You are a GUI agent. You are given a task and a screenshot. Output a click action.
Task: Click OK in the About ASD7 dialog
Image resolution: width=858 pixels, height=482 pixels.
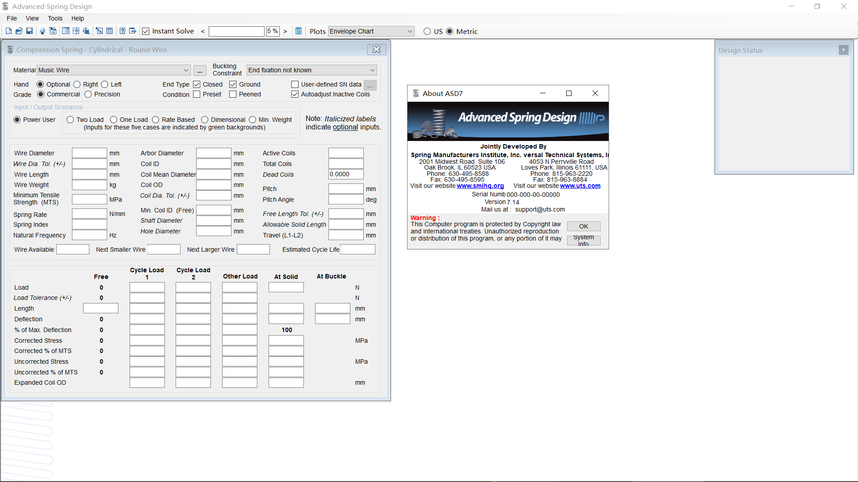pyautogui.click(x=584, y=226)
